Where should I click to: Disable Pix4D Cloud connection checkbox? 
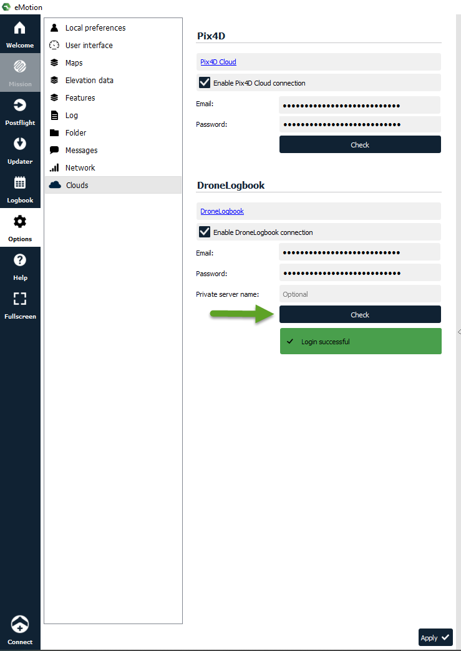tap(205, 82)
